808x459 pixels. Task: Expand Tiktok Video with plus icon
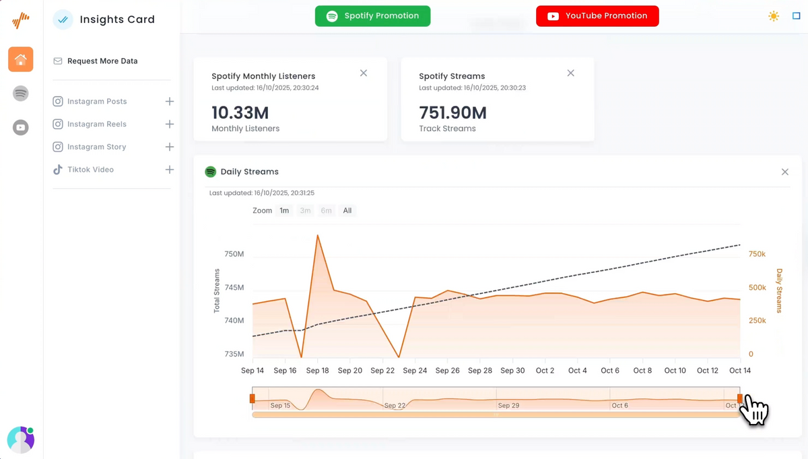pos(170,170)
